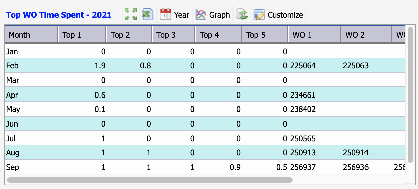Click the Top 5 column header
The image size is (418, 189).
tap(265, 35)
